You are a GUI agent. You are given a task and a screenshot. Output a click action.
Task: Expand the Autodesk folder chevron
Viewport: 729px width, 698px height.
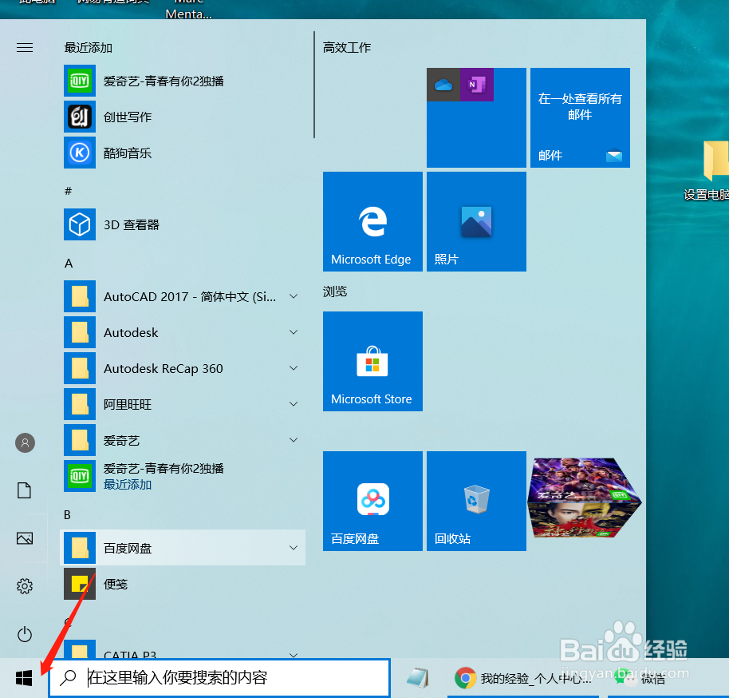[294, 332]
